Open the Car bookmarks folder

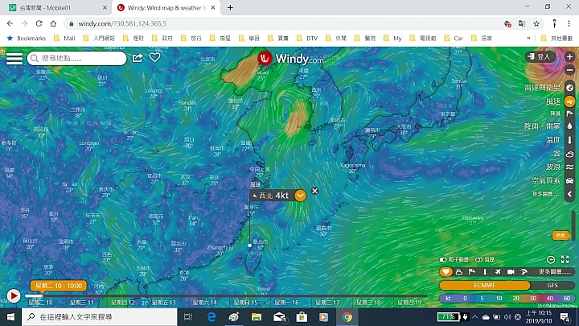(454, 38)
